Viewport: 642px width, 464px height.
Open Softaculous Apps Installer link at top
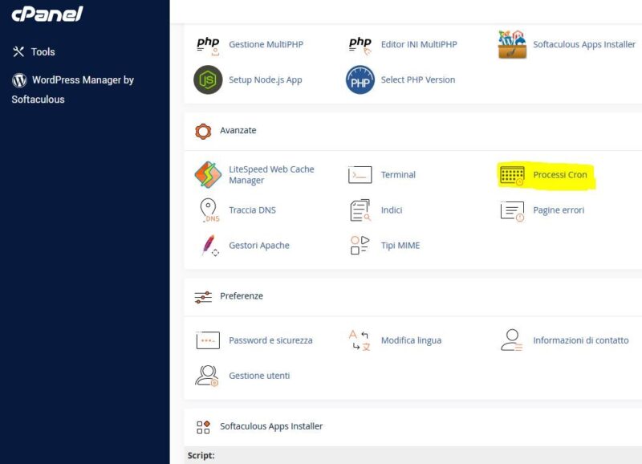click(x=584, y=44)
